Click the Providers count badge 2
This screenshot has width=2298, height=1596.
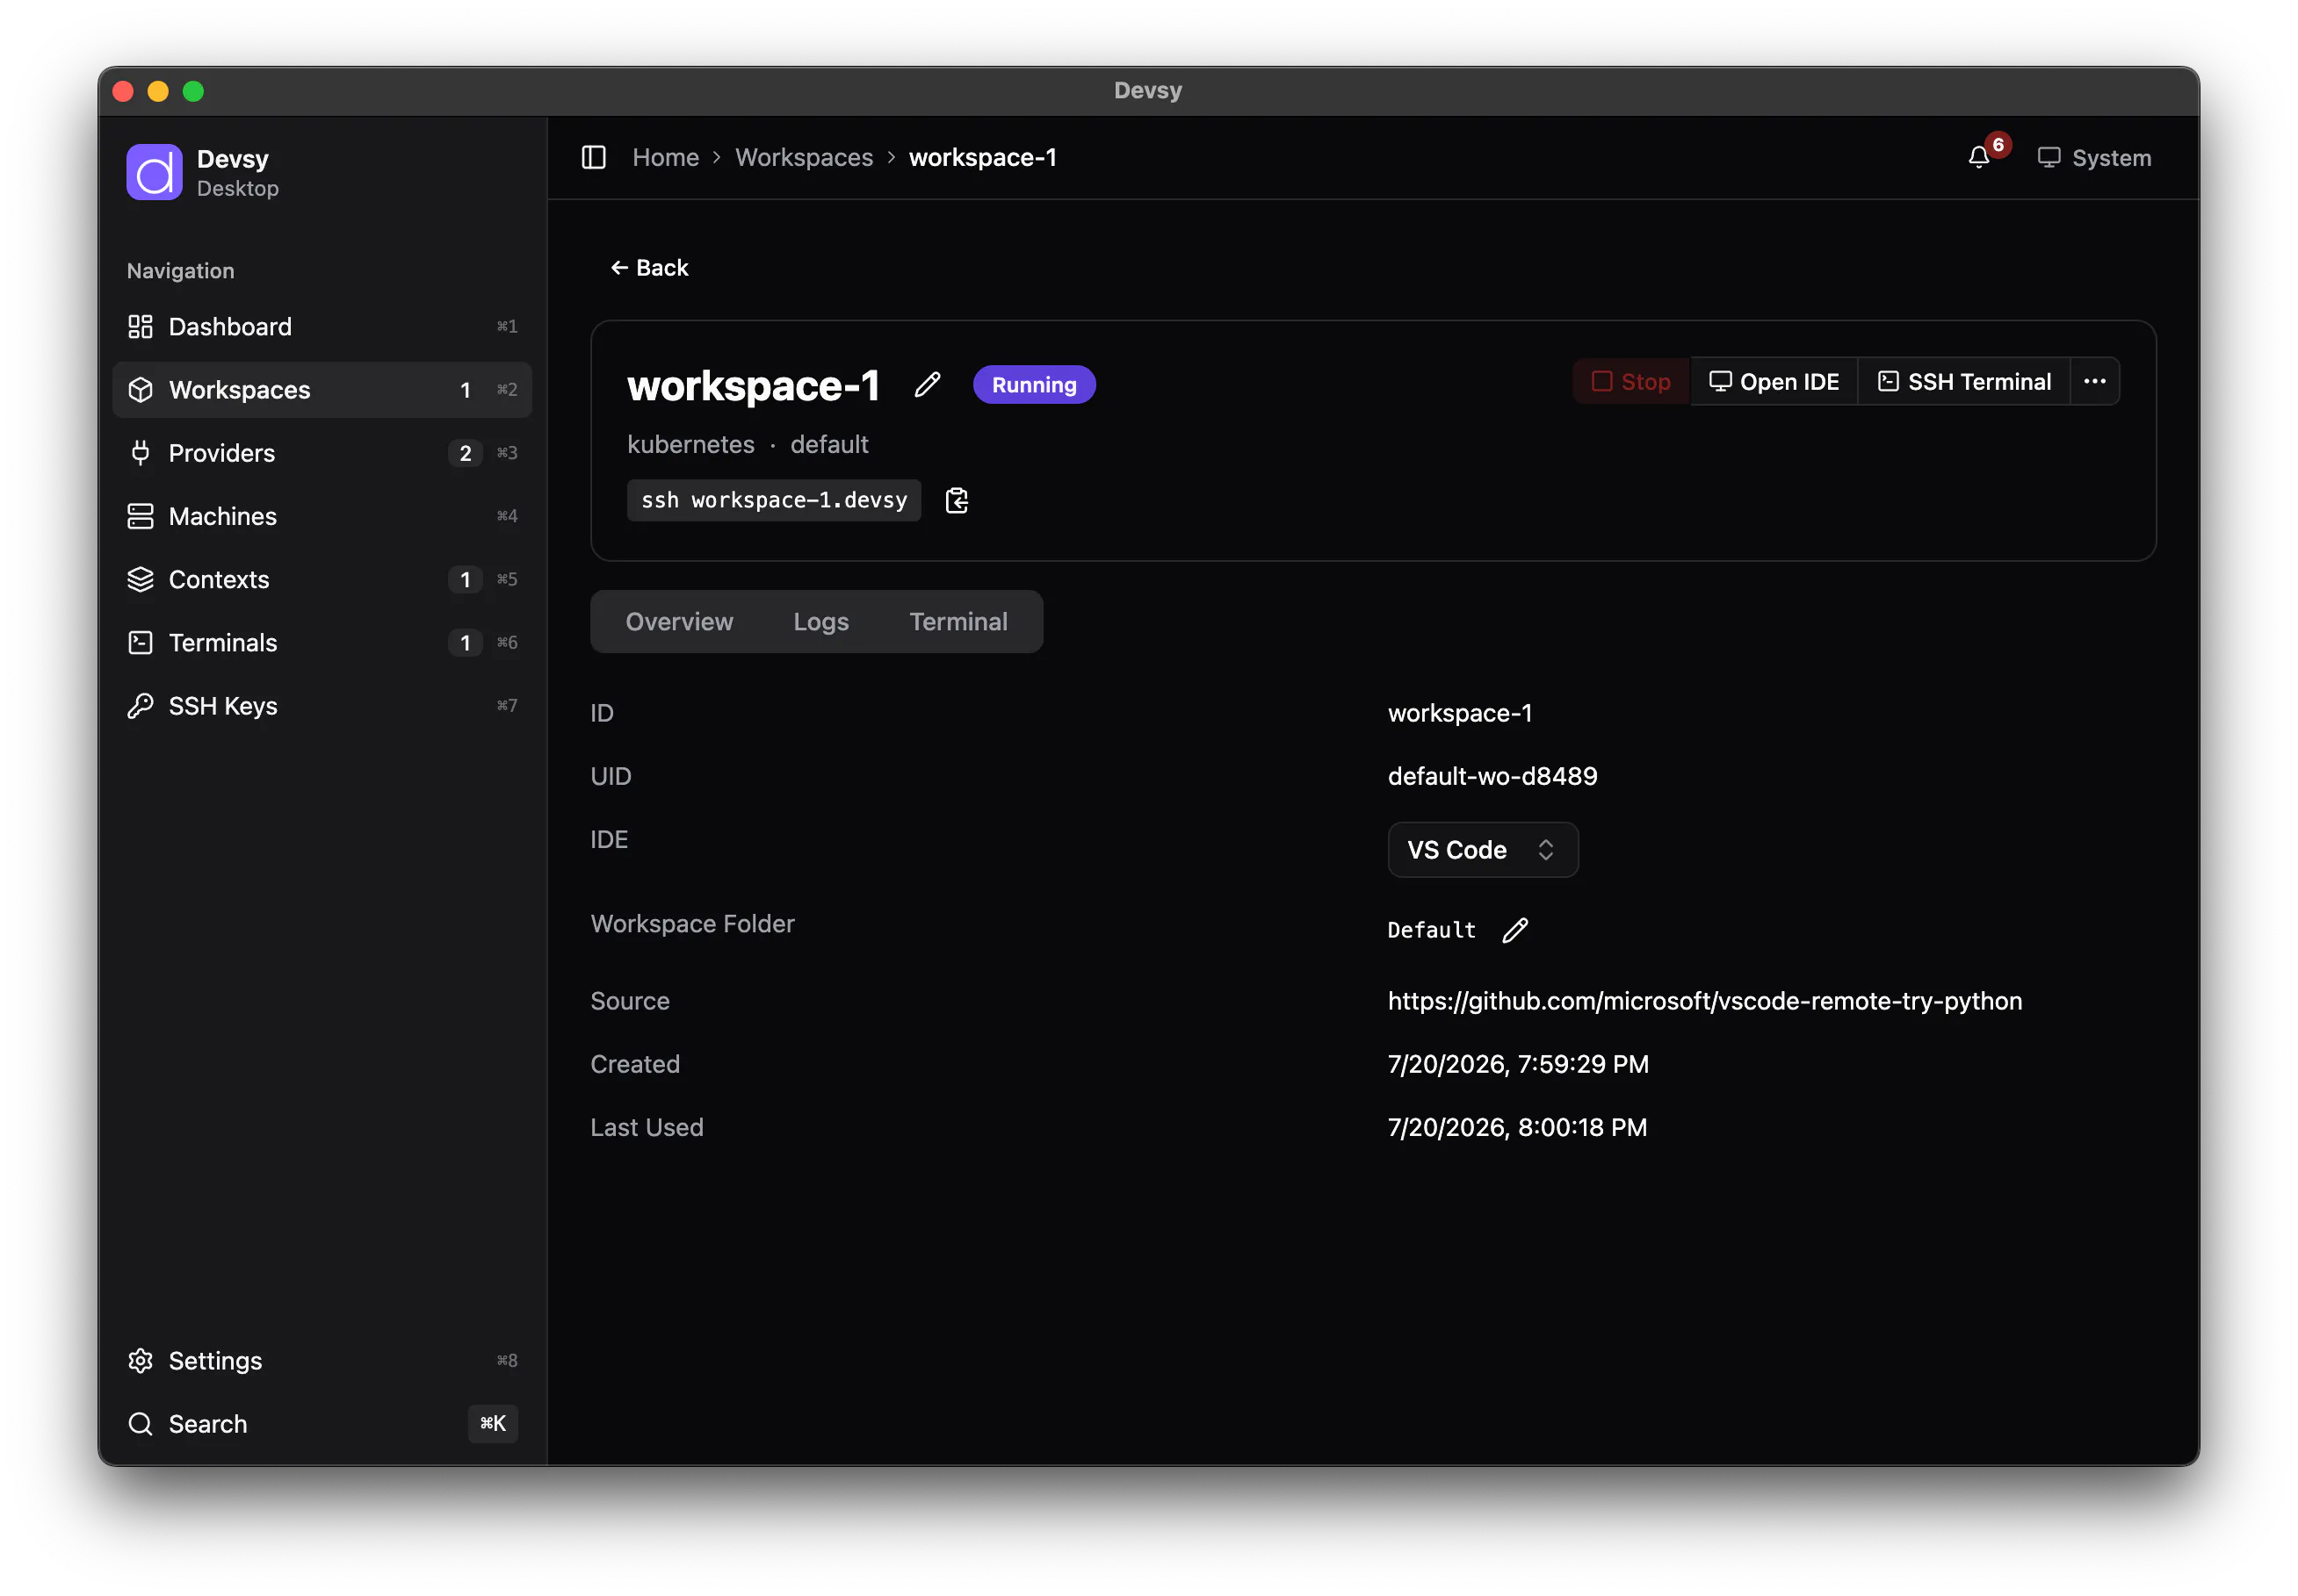(464, 453)
